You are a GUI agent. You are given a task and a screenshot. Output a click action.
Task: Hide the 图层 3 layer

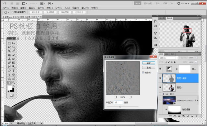click(160, 87)
